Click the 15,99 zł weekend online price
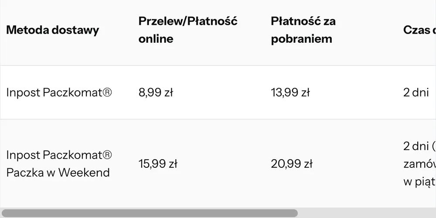Viewport: 436px width, 218px height. click(158, 164)
